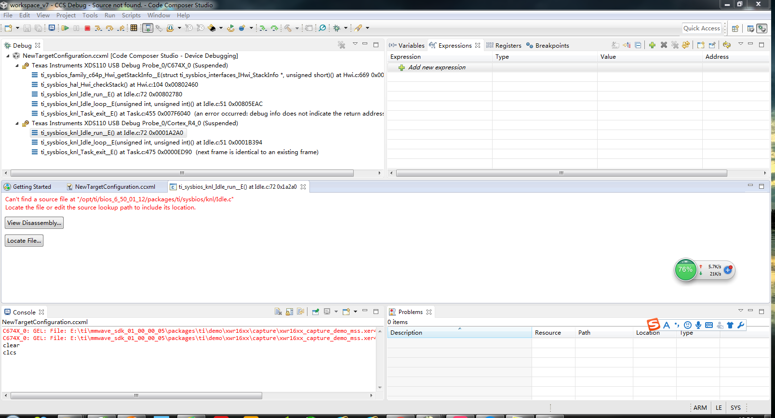The image size is (775, 418).
Task: Click the Suspend pause icon
Action: [76, 28]
